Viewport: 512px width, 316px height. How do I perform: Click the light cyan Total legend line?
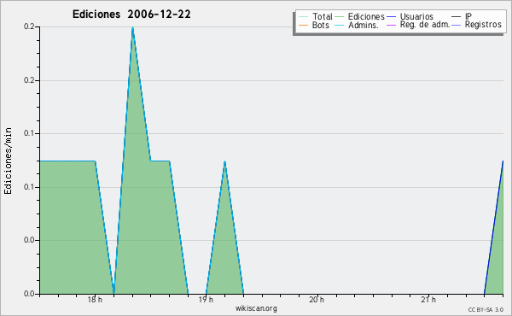303,17
